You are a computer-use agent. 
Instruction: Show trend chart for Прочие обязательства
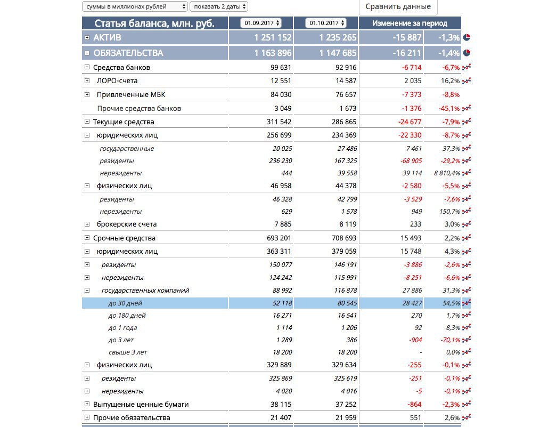tap(467, 418)
